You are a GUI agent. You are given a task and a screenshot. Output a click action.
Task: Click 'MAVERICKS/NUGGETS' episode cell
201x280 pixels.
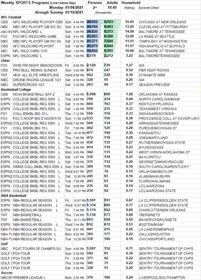pos(157,220)
